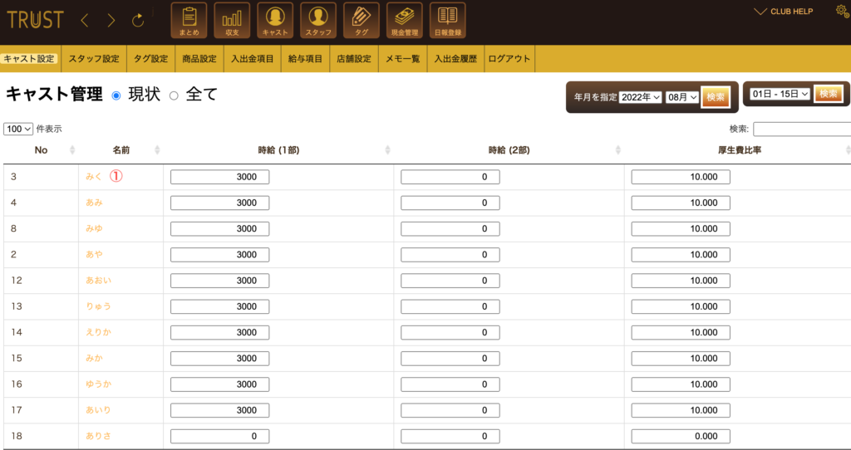Open the キャスト icon in top bar
This screenshot has height=450, width=851.
(x=275, y=21)
